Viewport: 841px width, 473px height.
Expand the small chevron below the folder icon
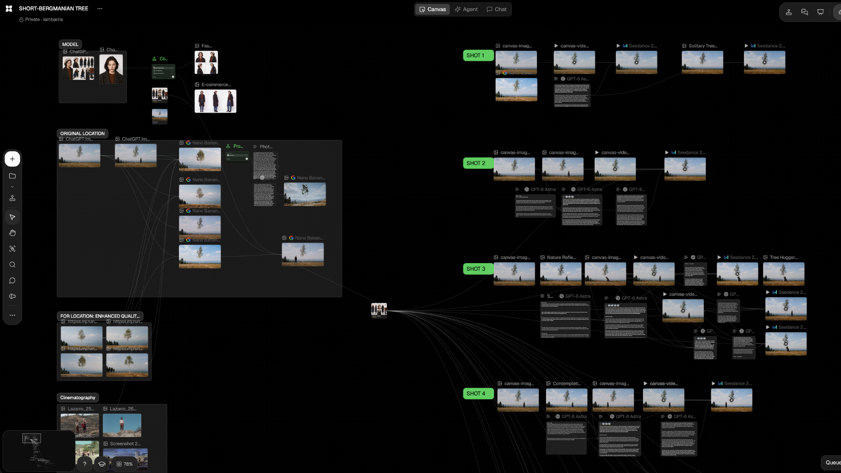click(12, 187)
